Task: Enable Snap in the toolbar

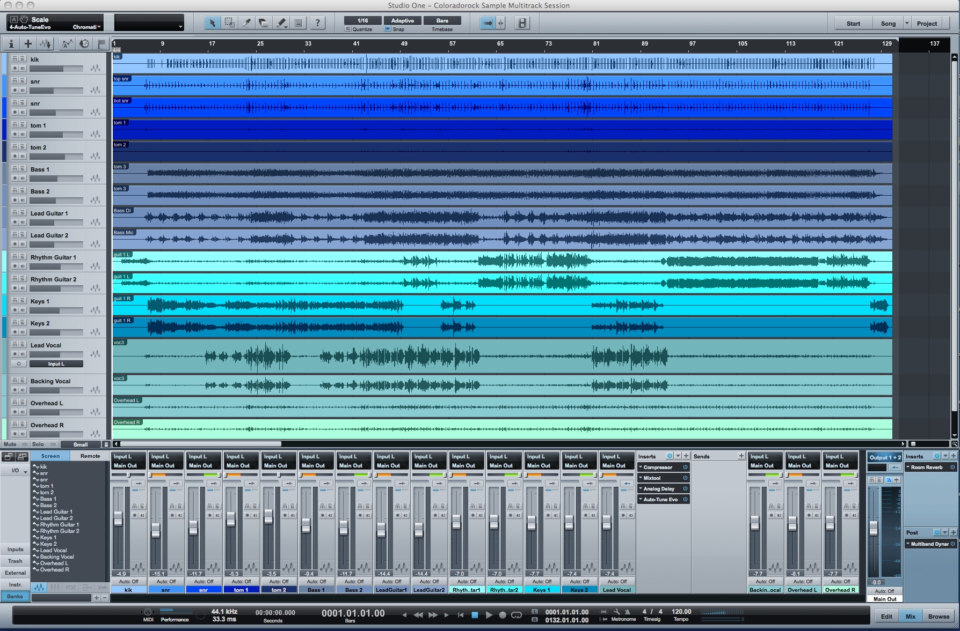Action: tap(387, 29)
